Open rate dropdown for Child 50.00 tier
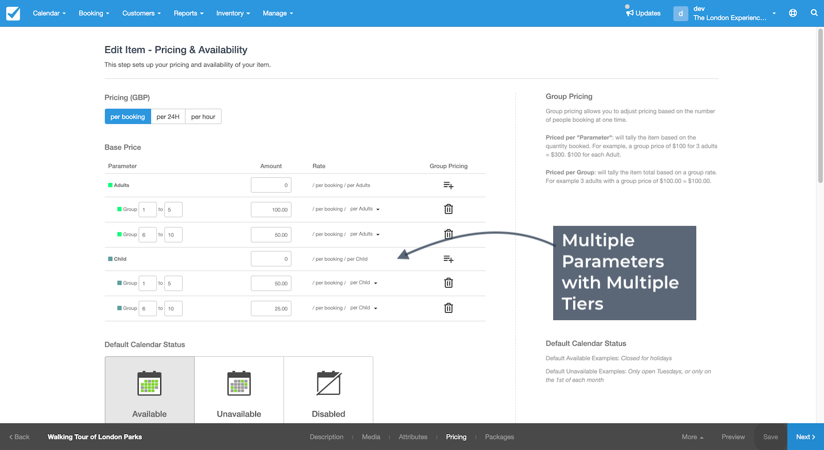This screenshot has width=824, height=450. (364, 283)
